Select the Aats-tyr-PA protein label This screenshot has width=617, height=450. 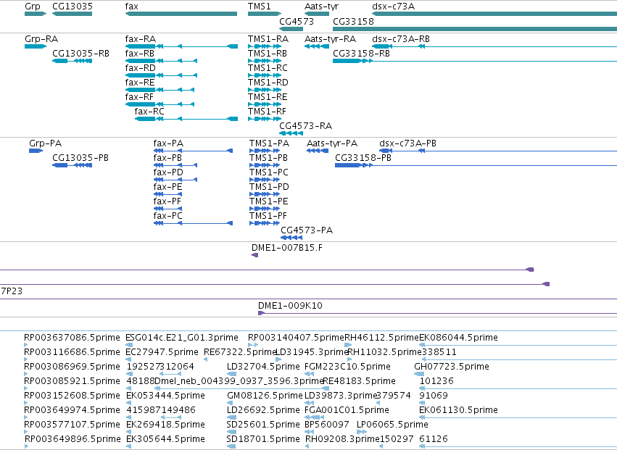point(332,143)
